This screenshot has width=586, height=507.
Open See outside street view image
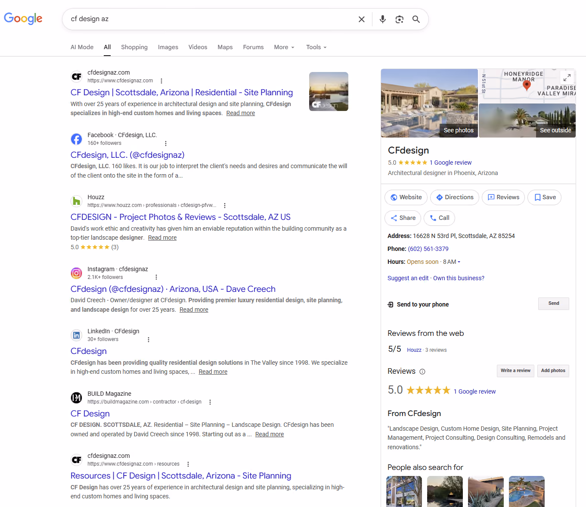[527, 121]
